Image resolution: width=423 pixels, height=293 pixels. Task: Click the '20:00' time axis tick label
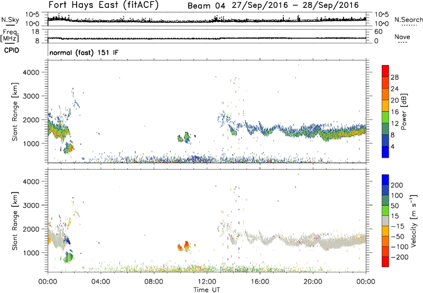point(312,282)
